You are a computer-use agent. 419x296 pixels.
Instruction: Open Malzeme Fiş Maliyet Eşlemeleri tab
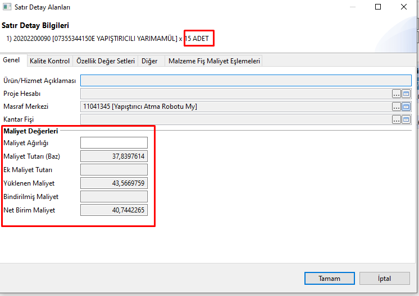pos(214,61)
